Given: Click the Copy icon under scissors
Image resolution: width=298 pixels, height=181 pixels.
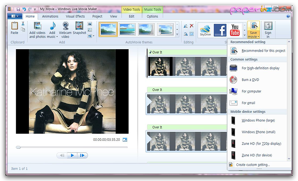Looking at the screenshot, I should [23, 29].
